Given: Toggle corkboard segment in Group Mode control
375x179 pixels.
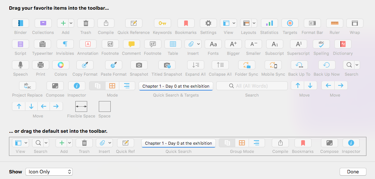Looking at the screenshot, I should [242, 143].
